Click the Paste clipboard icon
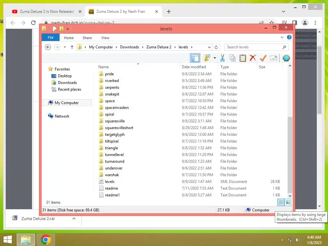Image resolution: width=328 pixels, height=246 pixels. pos(243,58)
